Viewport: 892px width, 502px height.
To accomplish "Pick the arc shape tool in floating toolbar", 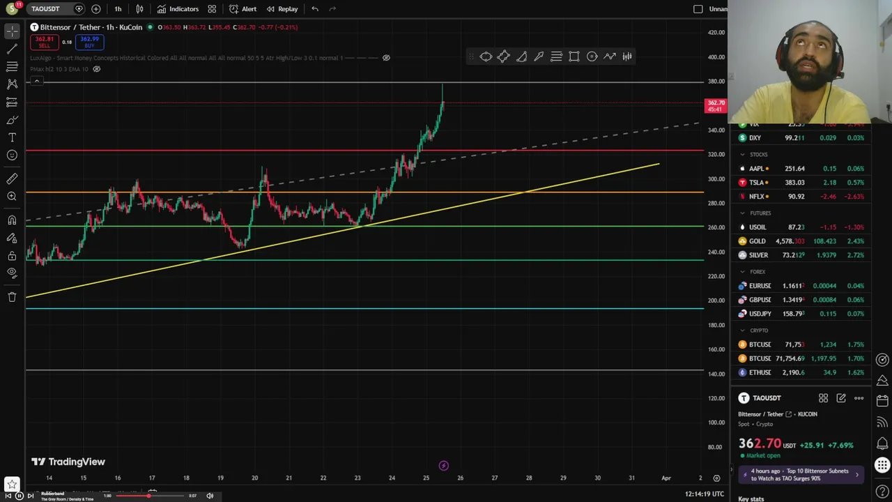I will 521,56.
